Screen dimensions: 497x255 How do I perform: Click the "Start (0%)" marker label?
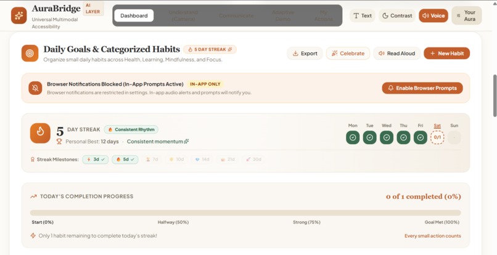click(43, 222)
